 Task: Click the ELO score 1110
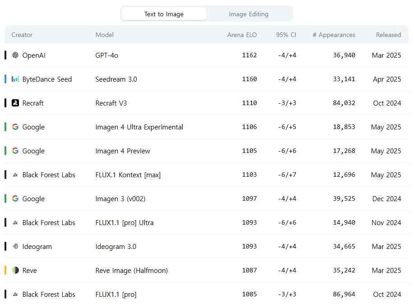249,103
